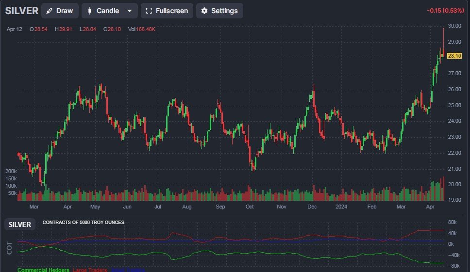470x272 pixels.
Task: Click the Settings gear icon
Action: [x=204, y=11]
